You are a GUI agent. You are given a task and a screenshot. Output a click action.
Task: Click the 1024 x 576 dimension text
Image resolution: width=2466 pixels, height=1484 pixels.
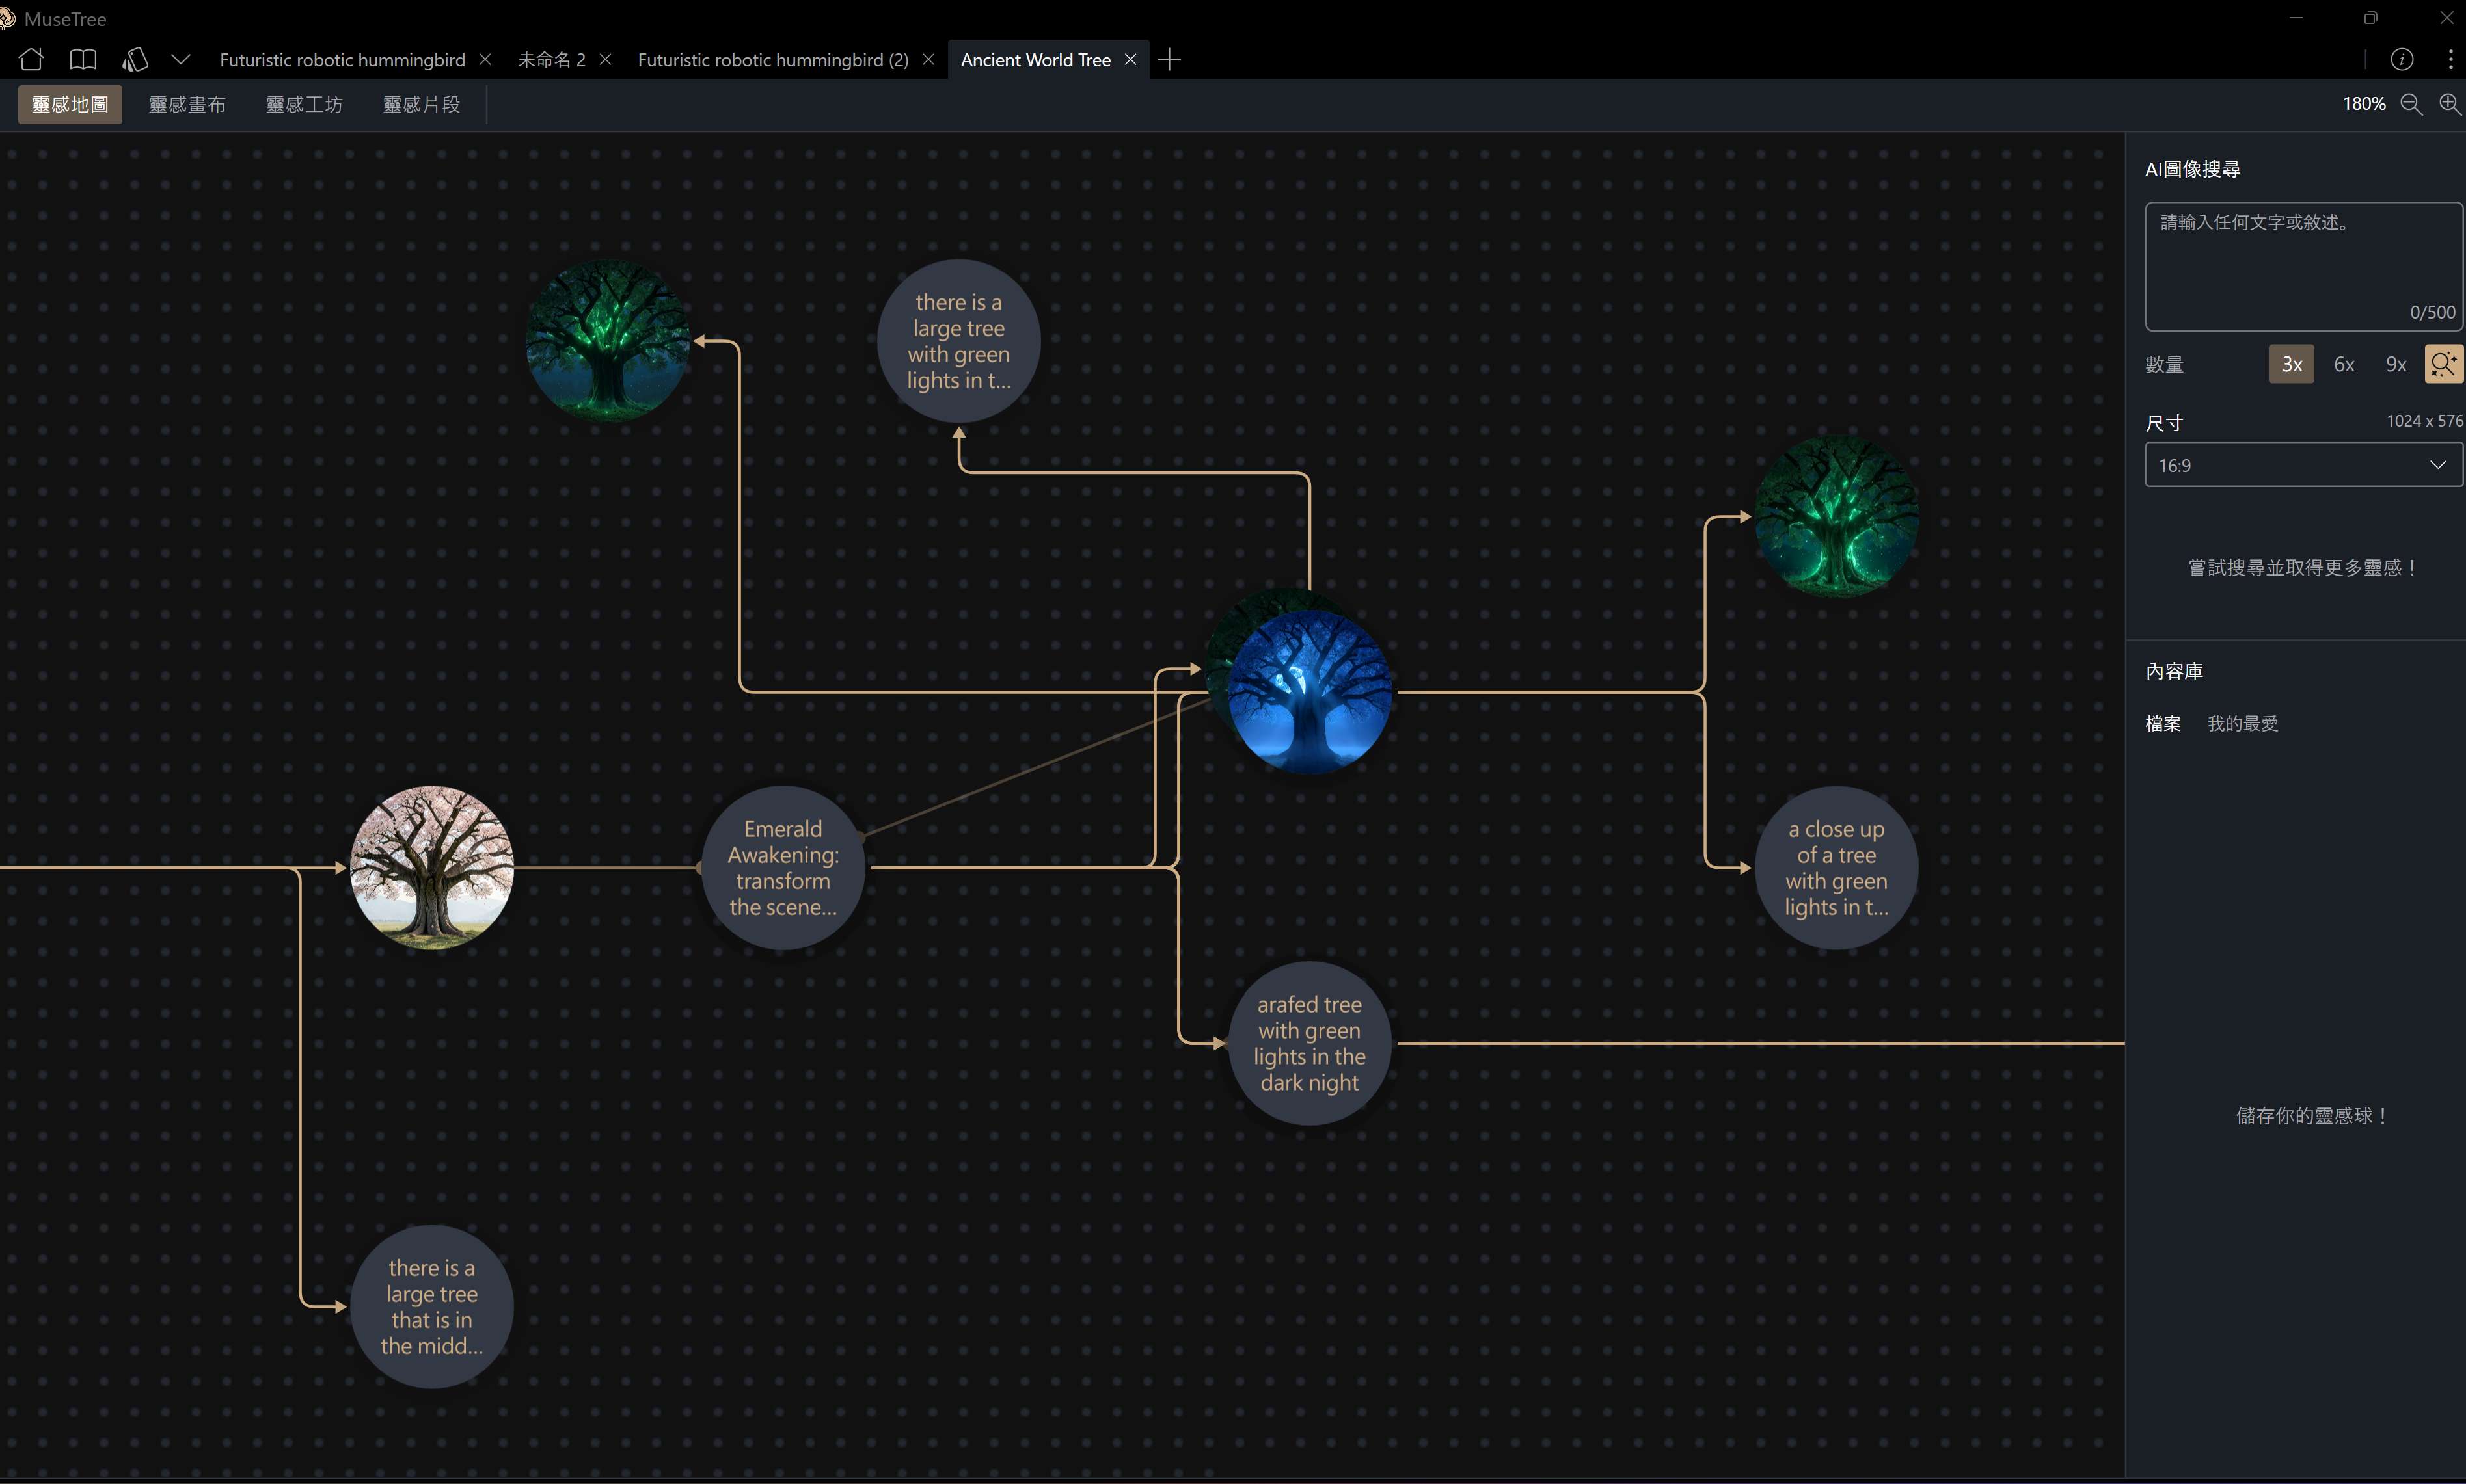click(x=2425, y=421)
